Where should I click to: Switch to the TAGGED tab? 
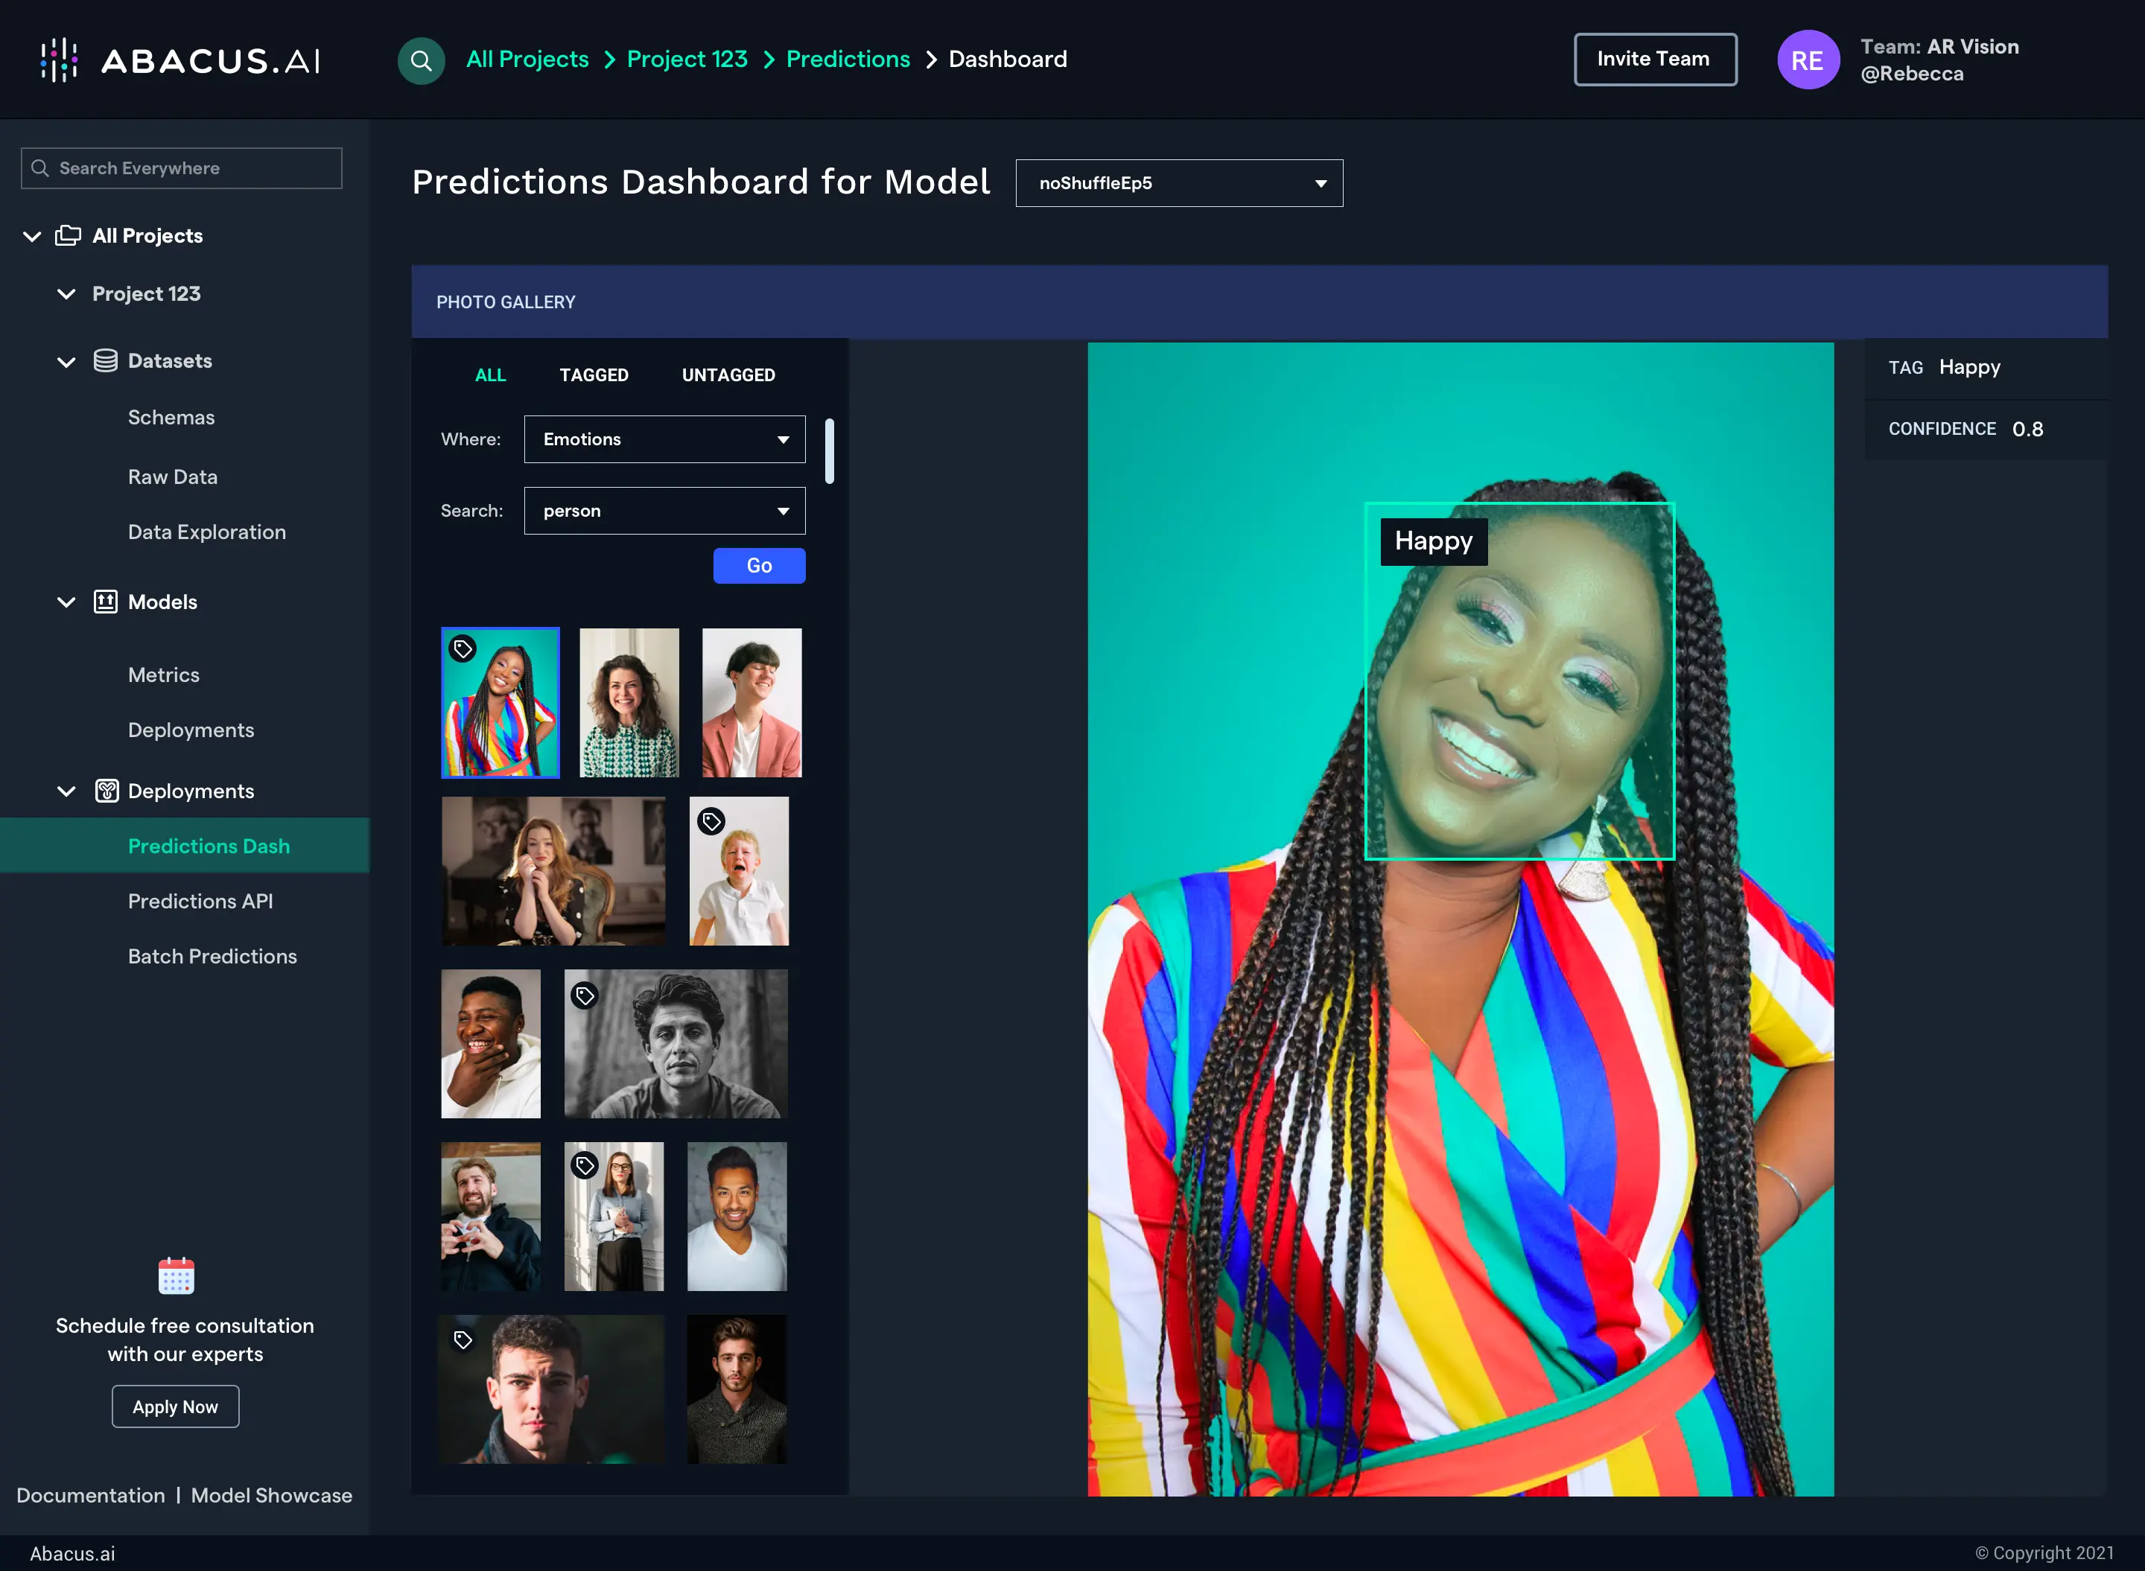594,376
